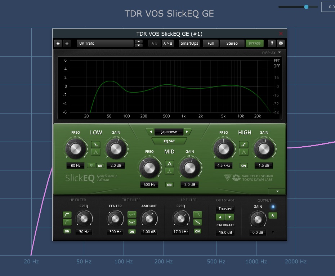Click the redo forward arrow button
Image resolution: width=335 pixels, height=276 pixels.
click(67, 43)
